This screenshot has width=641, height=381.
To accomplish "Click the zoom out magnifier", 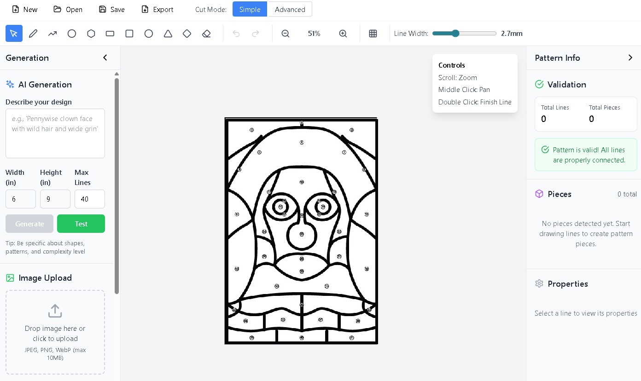I will [286, 34].
